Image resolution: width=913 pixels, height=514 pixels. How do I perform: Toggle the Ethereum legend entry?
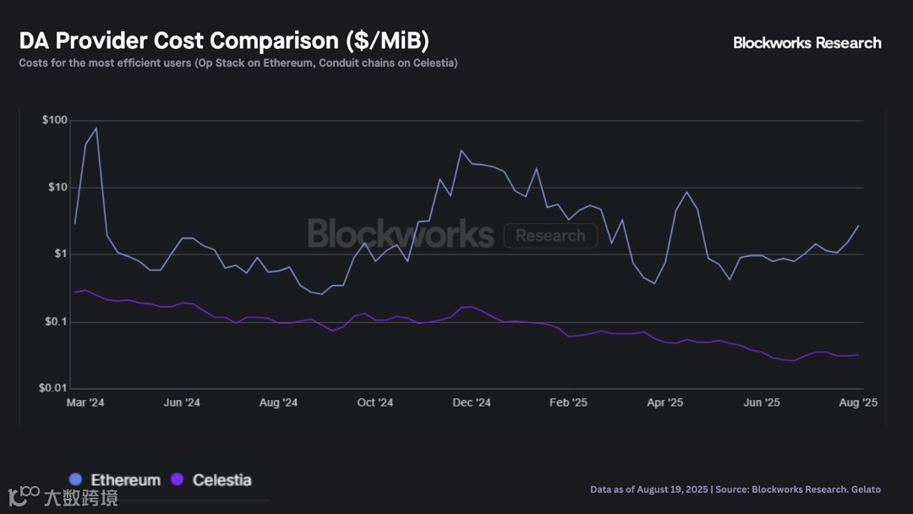tap(115, 480)
